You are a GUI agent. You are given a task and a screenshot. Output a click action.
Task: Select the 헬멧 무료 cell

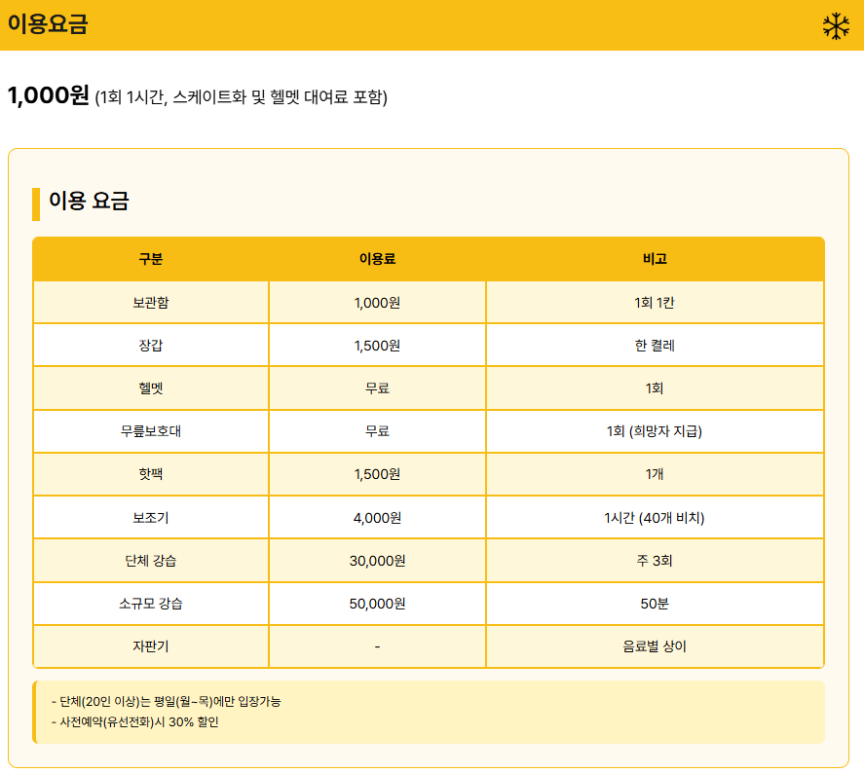coord(376,387)
